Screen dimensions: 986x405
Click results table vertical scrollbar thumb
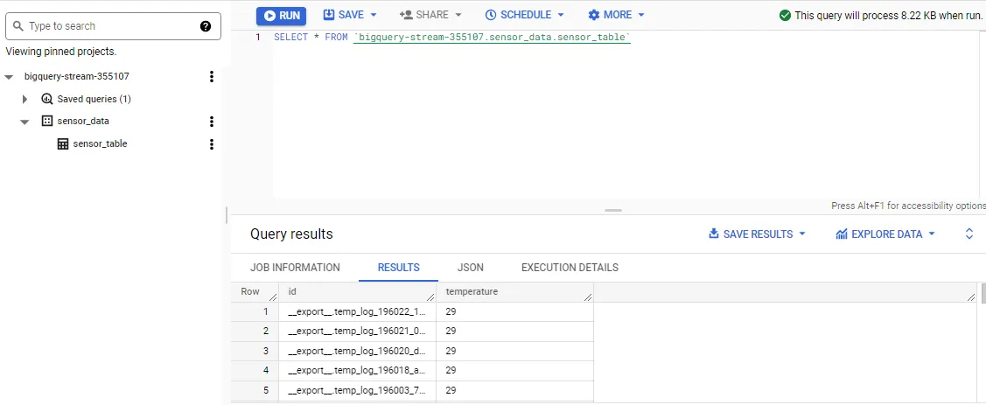pos(983,294)
